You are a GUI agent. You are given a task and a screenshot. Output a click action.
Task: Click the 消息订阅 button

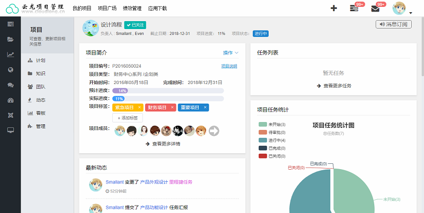(394, 24)
